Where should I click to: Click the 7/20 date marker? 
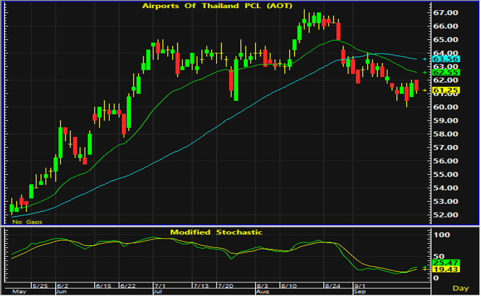(x=226, y=286)
